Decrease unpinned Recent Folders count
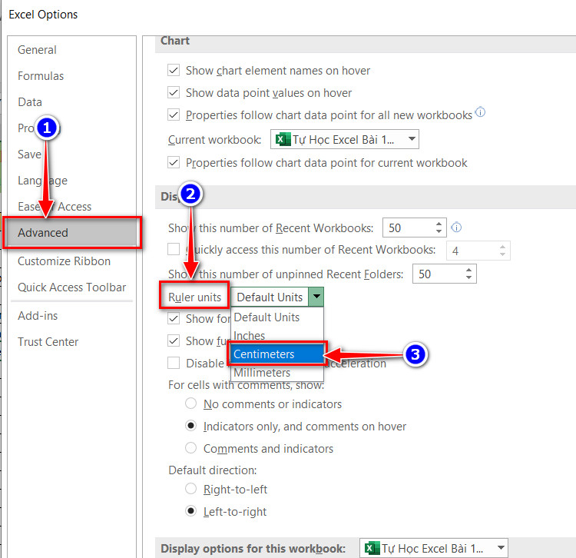 coord(468,277)
